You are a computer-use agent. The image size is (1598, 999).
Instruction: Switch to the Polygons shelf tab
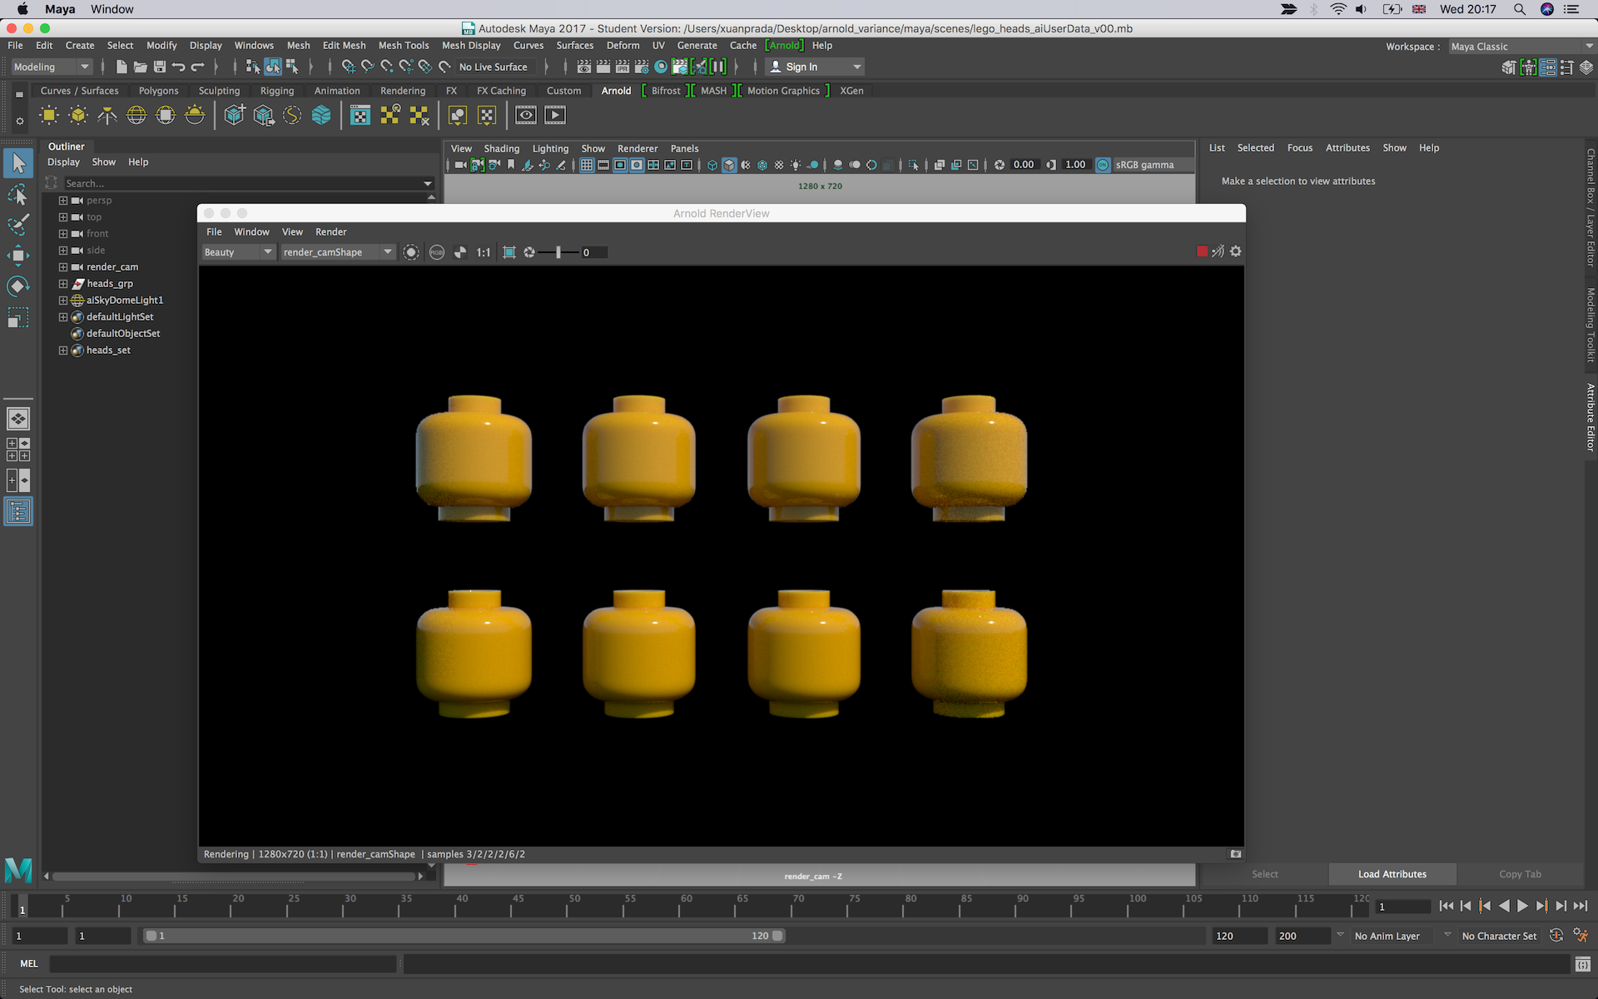[x=158, y=91]
